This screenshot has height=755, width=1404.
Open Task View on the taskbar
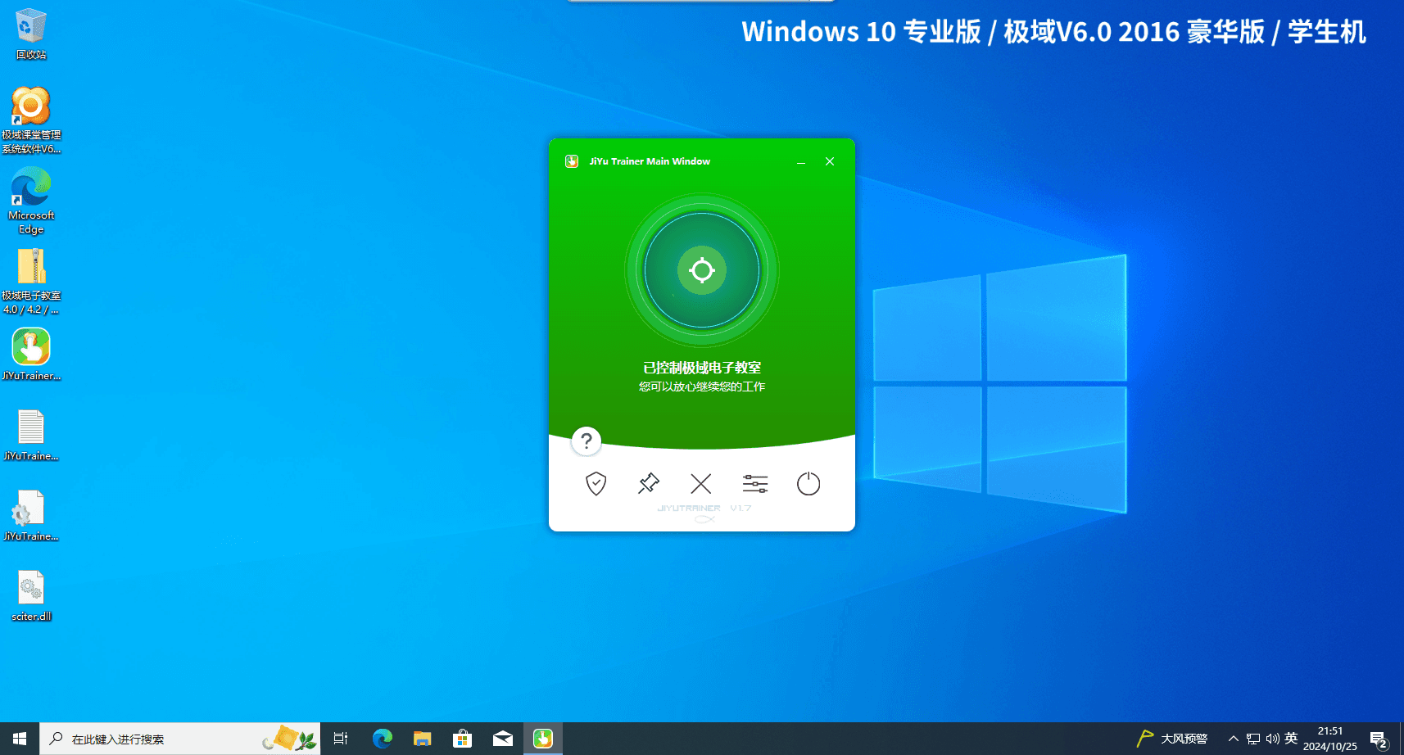341,739
